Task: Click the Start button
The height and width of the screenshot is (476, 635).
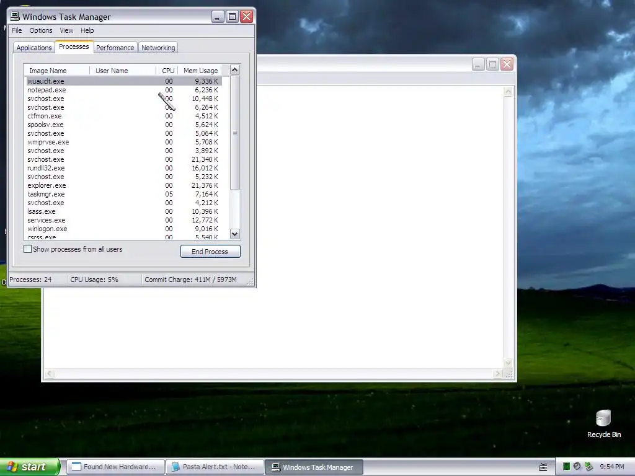Action: pos(30,467)
